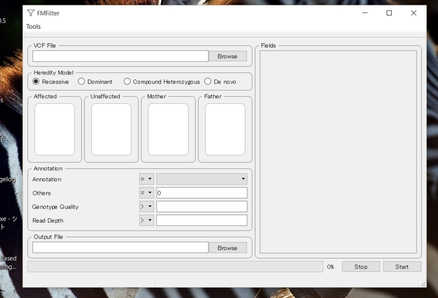Select the De novo heredity model
This screenshot has width=438, height=298.
[x=220, y=82]
